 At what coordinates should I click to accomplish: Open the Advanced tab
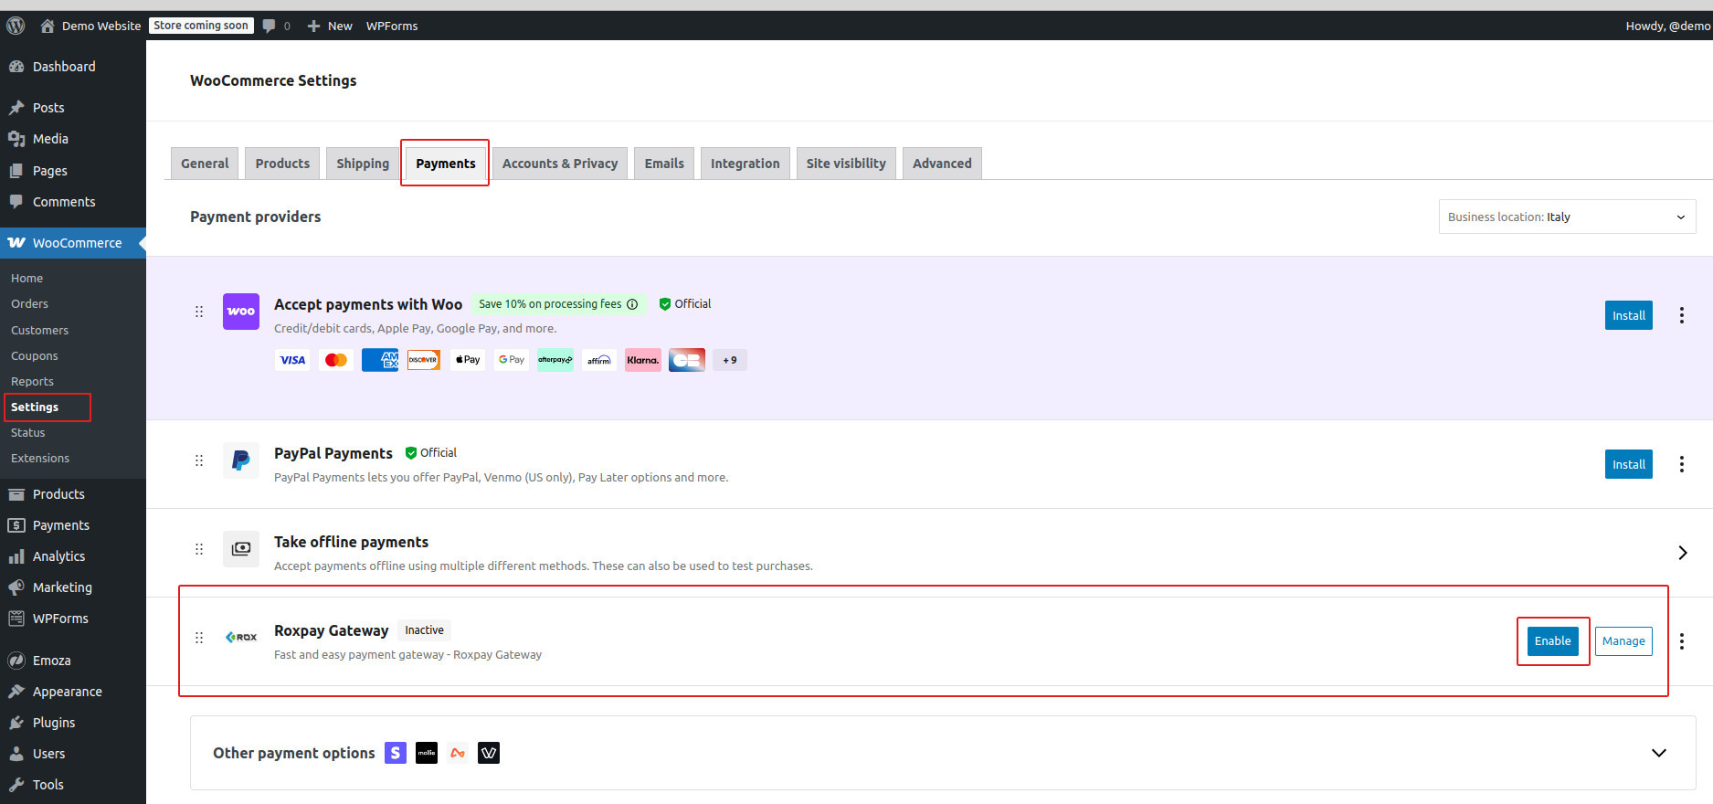pyautogui.click(x=942, y=164)
